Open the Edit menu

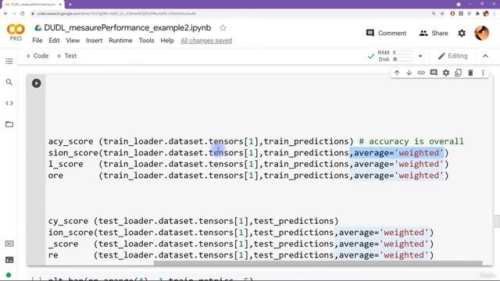pyautogui.click(x=54, y=41)
